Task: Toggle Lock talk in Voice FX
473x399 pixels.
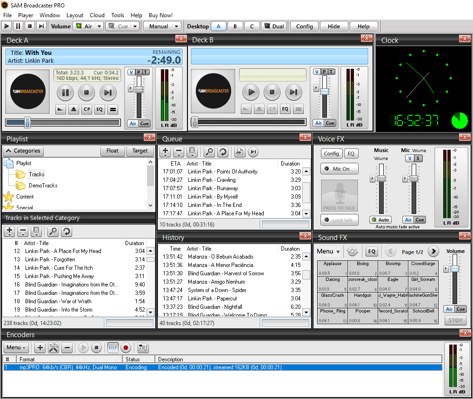Action: [340, 220]
